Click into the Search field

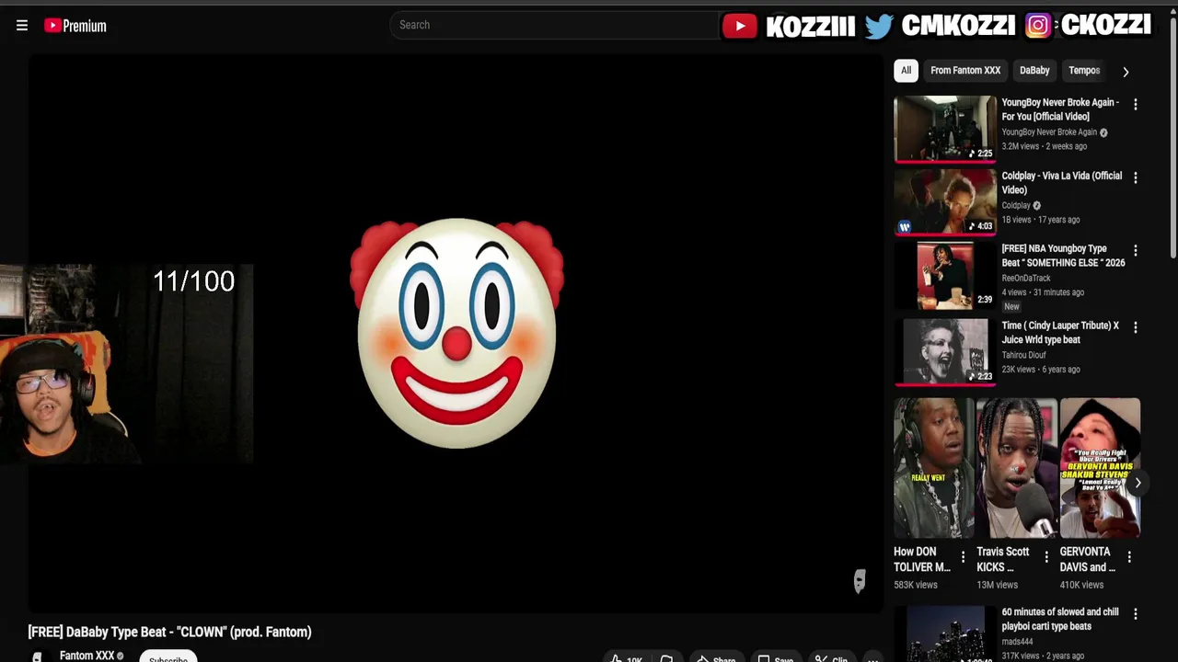coord(554,25)
